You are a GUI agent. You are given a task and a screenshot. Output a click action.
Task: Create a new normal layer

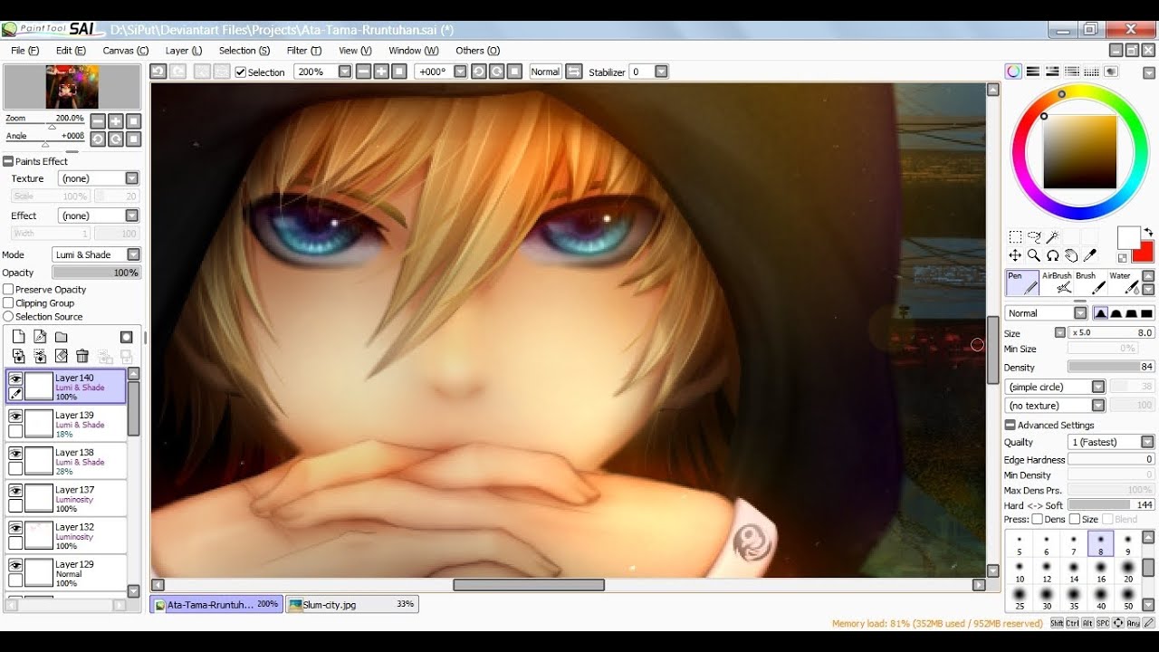tap(18, 337)
